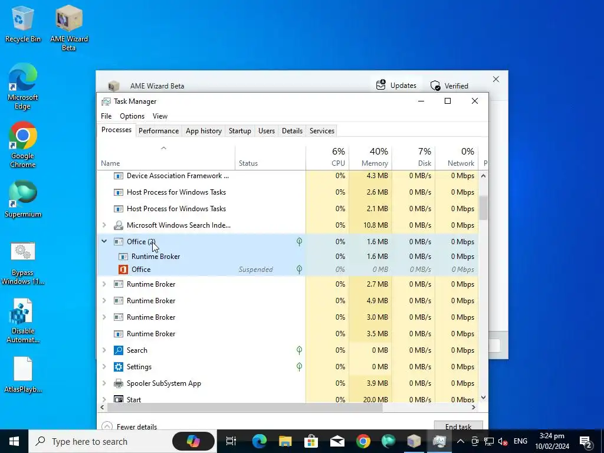This screenshot has width=604, height=453.
Task: Show hidden tray icons chevron
Action: pyautogui.click(x=461, y=441)
